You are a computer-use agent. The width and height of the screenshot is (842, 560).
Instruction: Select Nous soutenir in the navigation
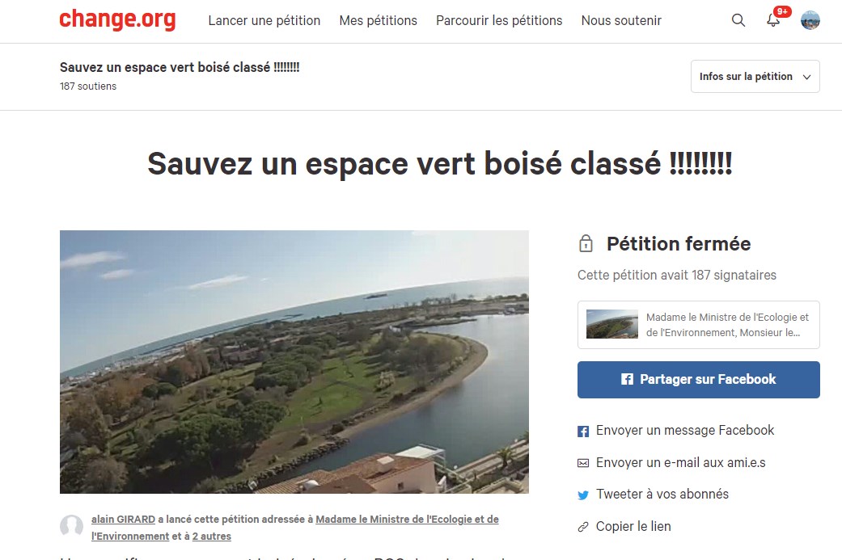pyautogui.click(x=621, y=20)
